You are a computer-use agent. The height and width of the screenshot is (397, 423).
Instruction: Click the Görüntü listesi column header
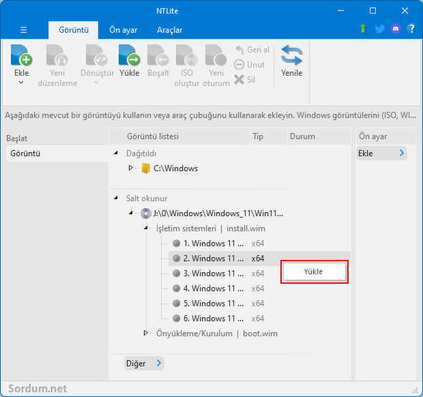click(x=179, y=136)
